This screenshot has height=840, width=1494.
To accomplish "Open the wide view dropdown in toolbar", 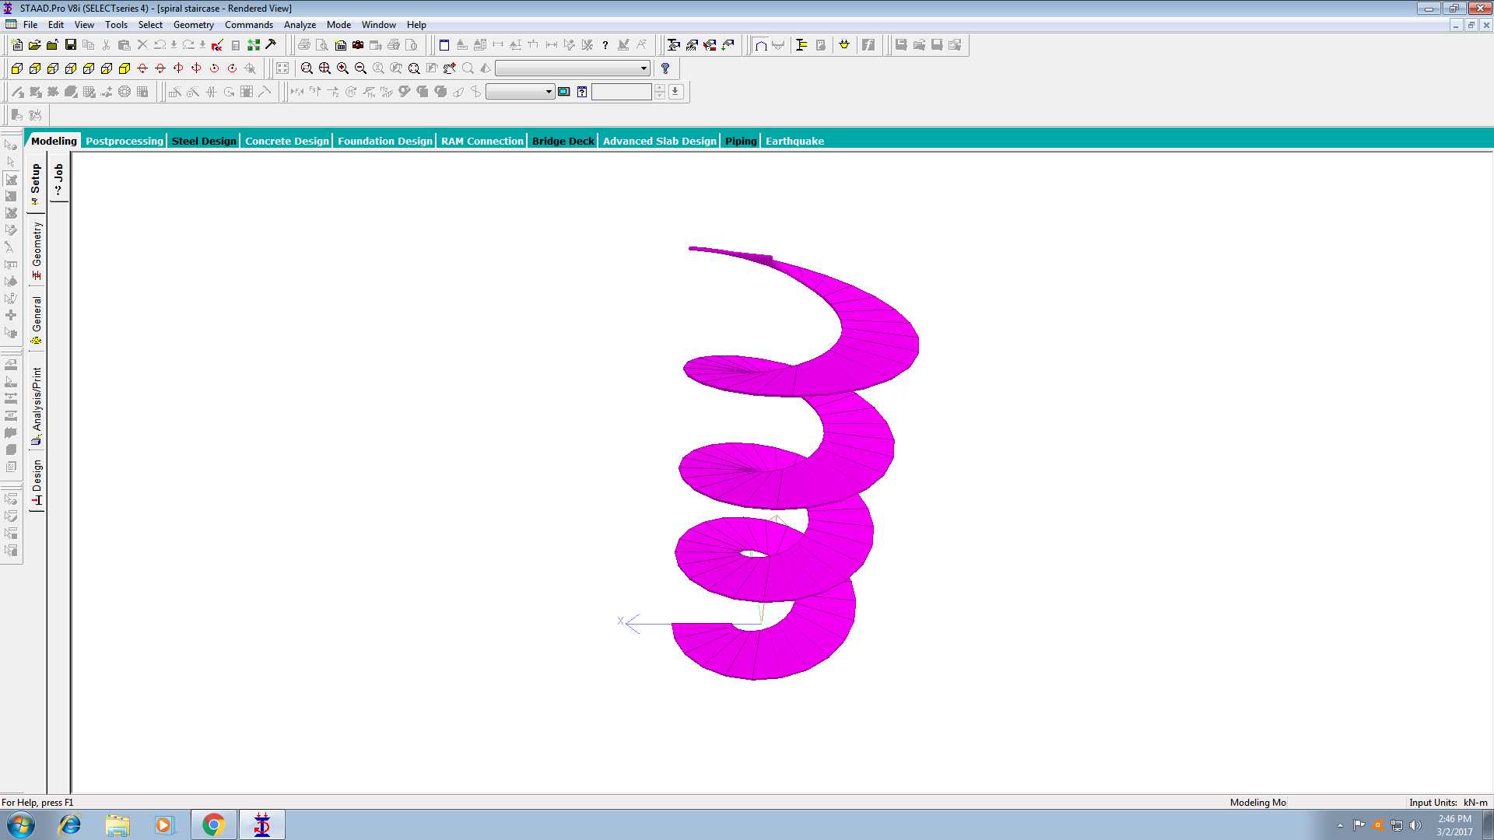I will [x=573, y=68].
